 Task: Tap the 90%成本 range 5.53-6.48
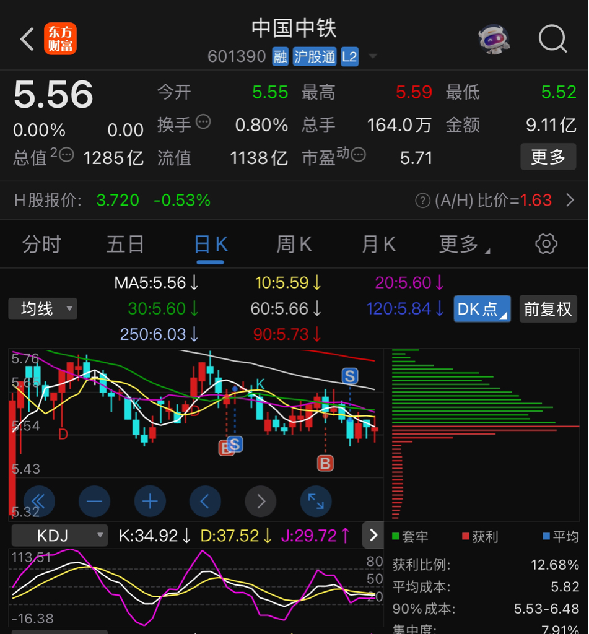pyautogui.click(x=546, y=608)
